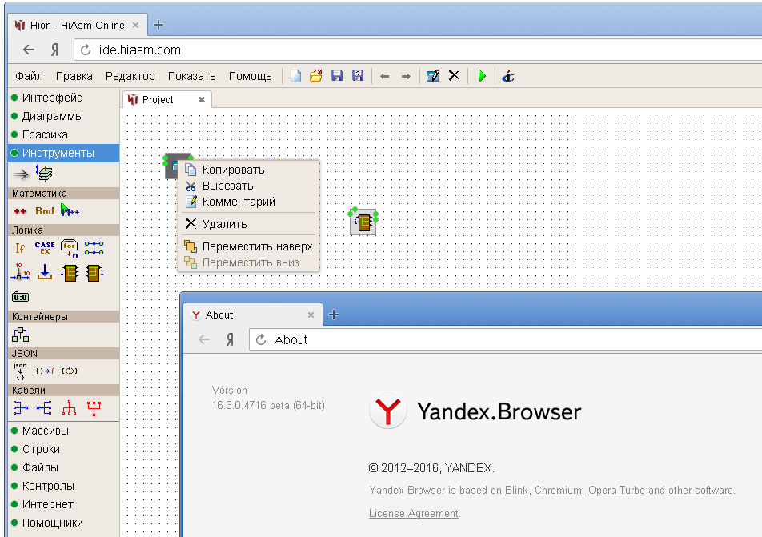The width and height of the screenshot is (762, 537).
Task: Open the Показать menu
Action: (x=191, y=76)
